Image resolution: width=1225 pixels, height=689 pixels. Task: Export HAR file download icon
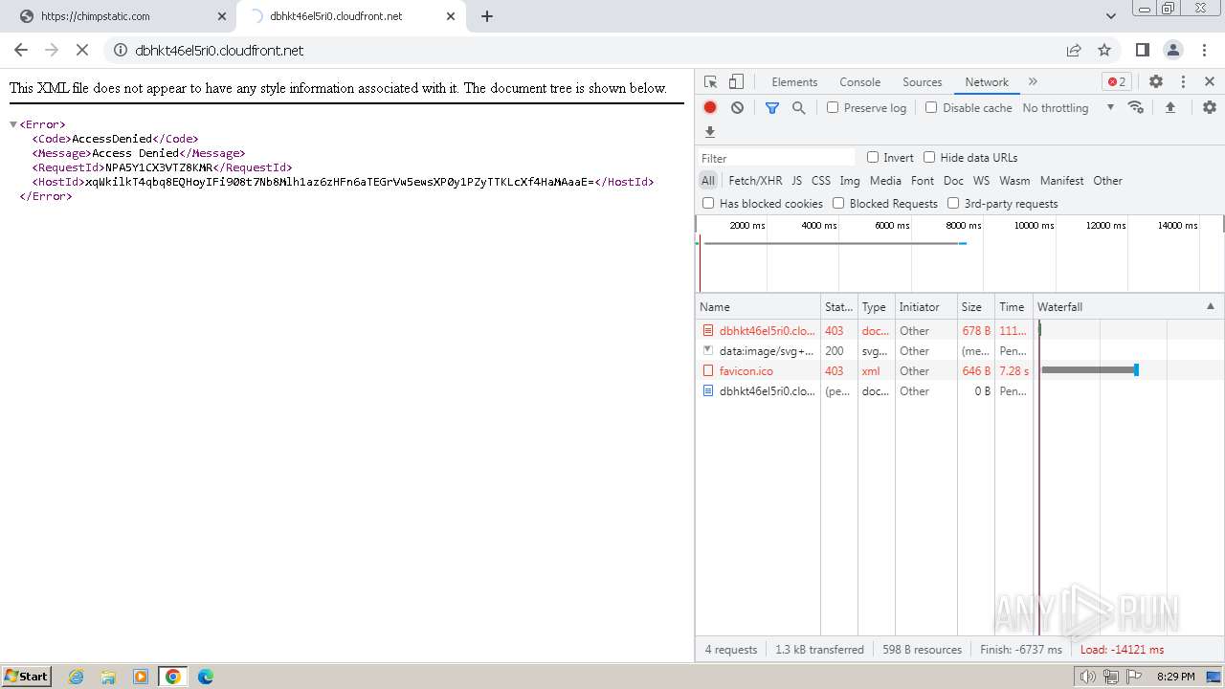pos(710,132)
